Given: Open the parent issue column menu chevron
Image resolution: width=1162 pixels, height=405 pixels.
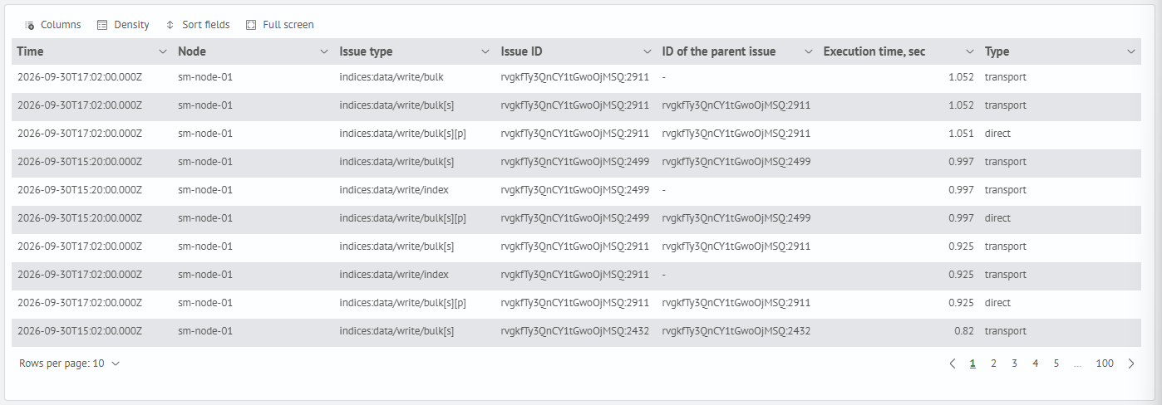Looking at the screenshot, I should (x=808, y=51).
